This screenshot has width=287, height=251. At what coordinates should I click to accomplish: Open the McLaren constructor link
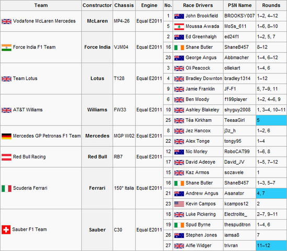[97, 21]
